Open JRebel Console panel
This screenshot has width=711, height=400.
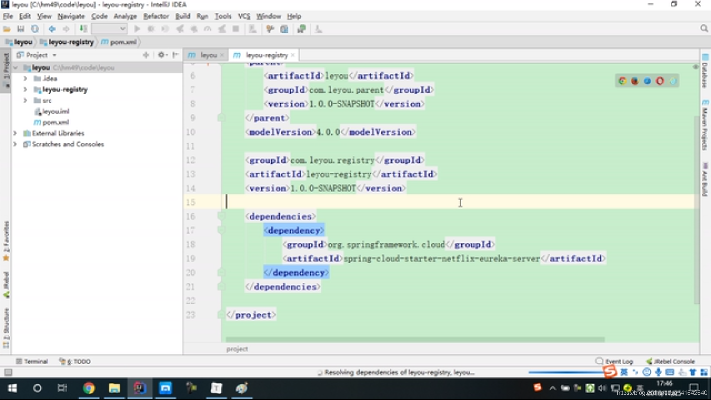tap(671, 361)
